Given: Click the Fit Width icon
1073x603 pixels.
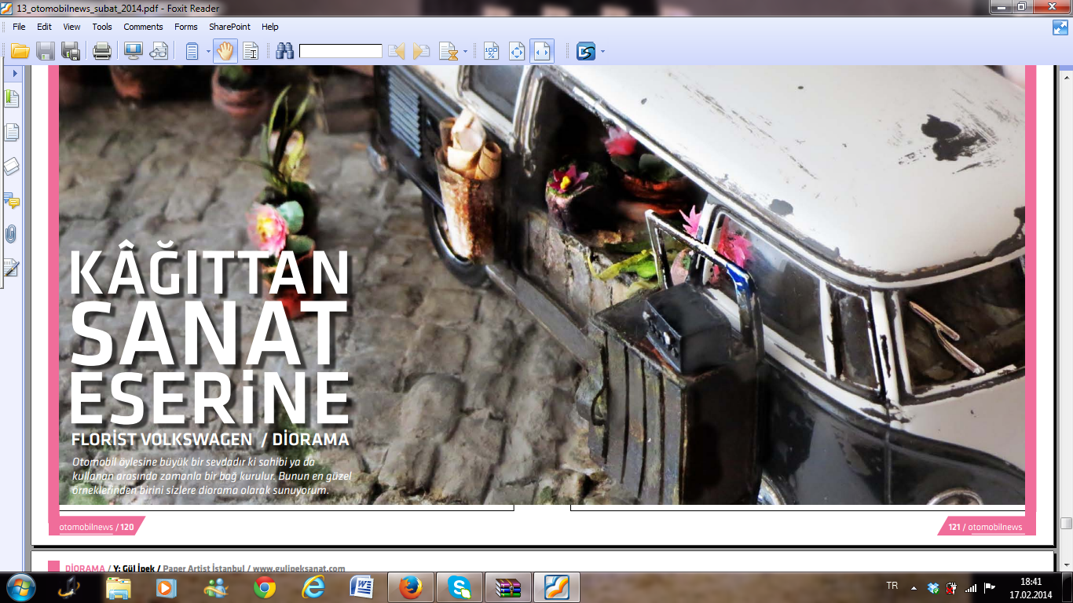Looking at the screenshot, I should point(542,52).
